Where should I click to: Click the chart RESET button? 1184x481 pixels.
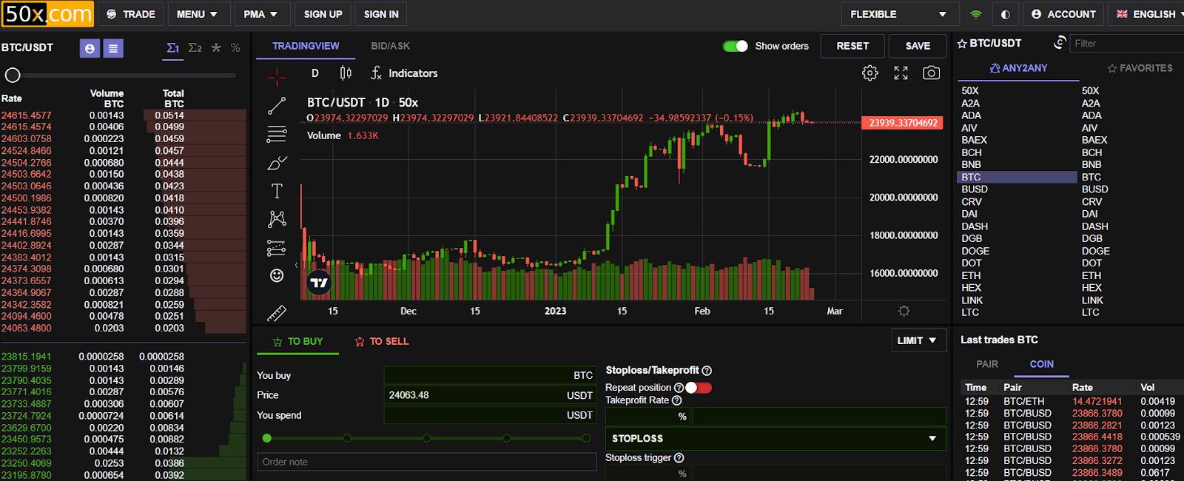853,46
